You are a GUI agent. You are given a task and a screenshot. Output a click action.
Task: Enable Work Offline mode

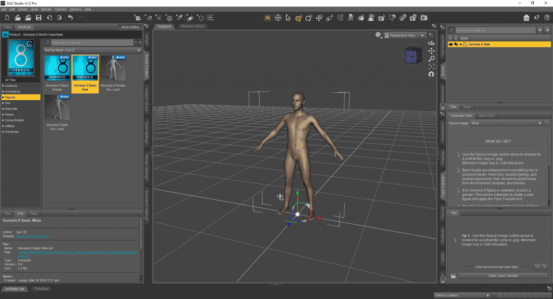[130, 27]
